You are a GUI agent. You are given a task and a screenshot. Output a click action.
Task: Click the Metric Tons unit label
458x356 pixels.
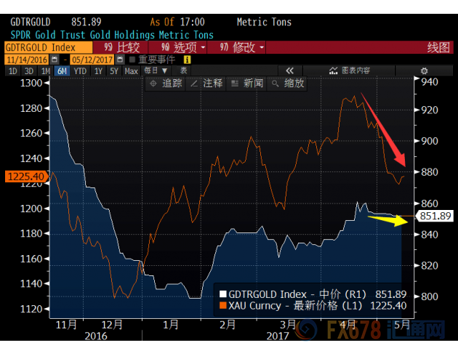[x=264, y=22]
